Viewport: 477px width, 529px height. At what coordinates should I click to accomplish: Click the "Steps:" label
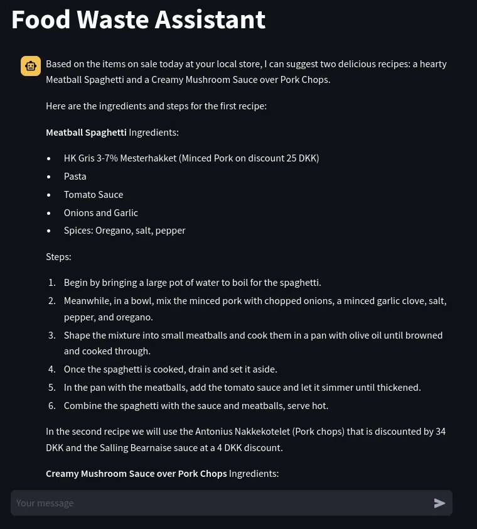tap(58, 257)
